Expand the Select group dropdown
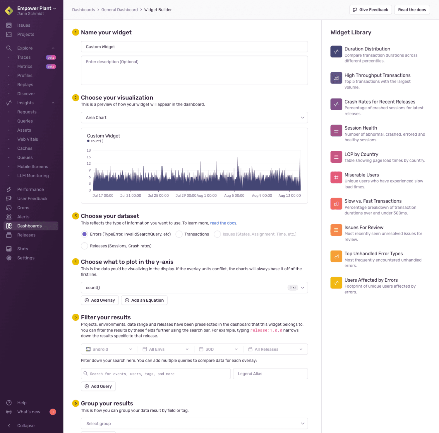Image resolution: width=439 pixels, height=433 pixels. 194,423
